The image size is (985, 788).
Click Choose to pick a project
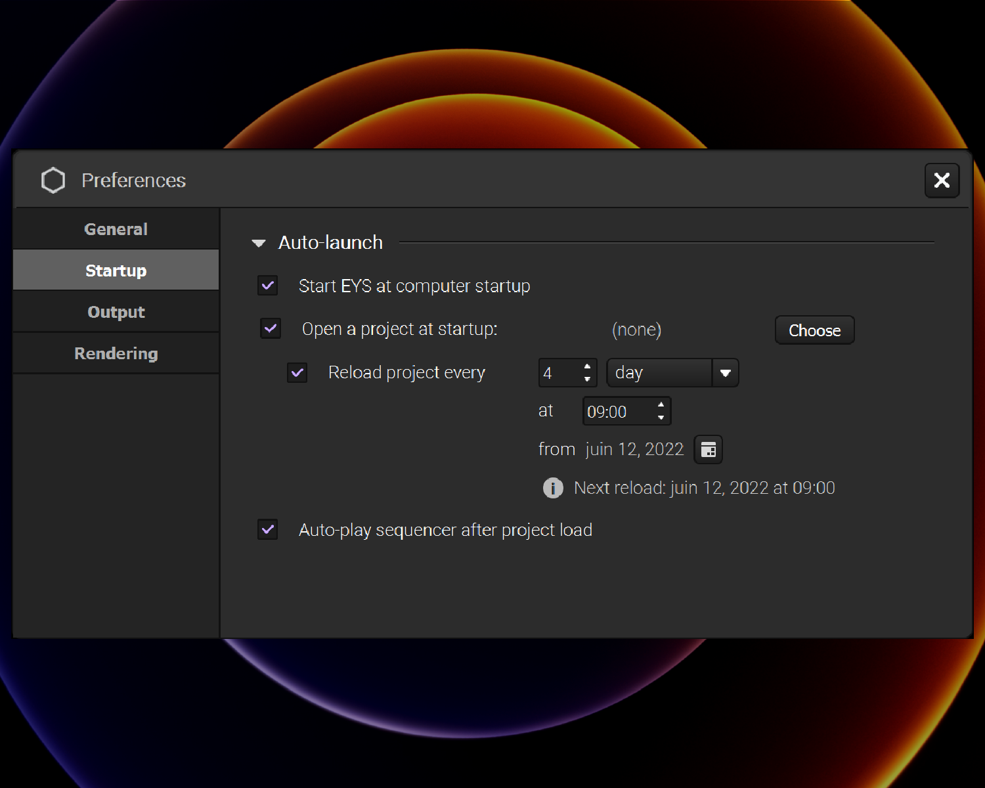pos(814,330)
